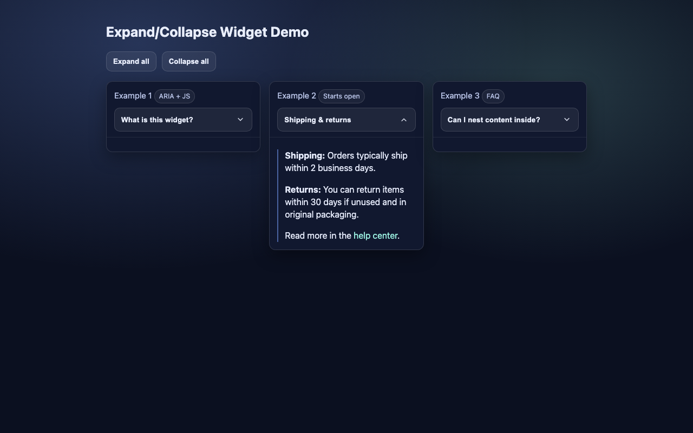The height and width of the screenshot is (433, 693).
Task: Click the "Starts open" badge in Example 2
Action: pyautogui.click(x=342, y=96)
